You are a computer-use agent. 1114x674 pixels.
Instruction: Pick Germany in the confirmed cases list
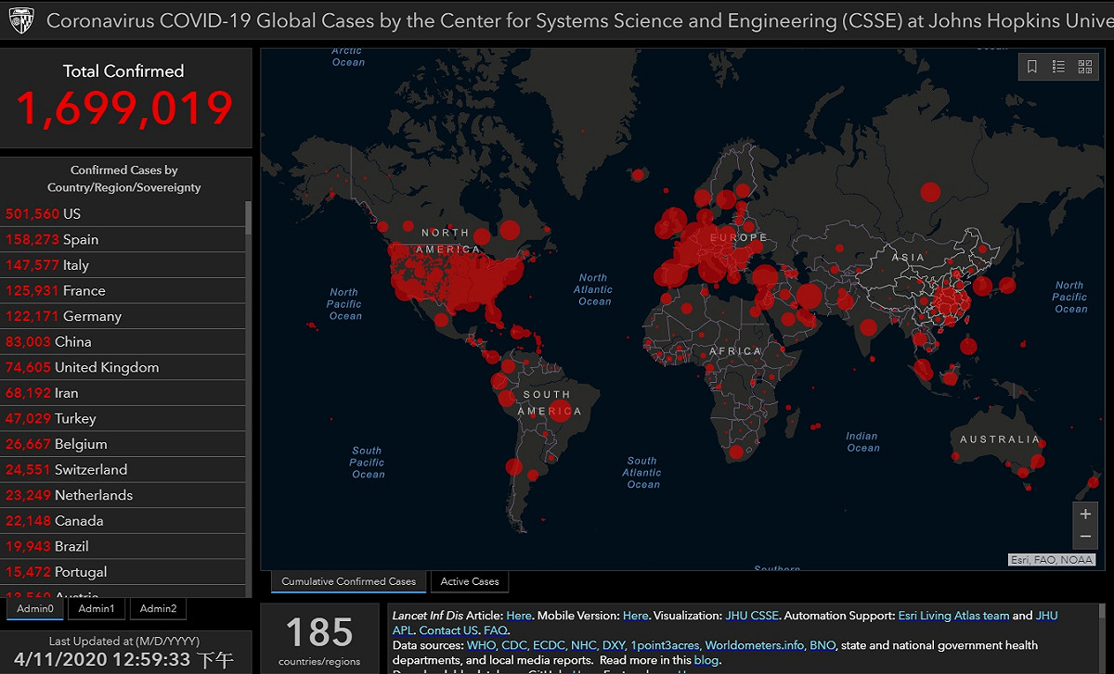coord(123,316)
